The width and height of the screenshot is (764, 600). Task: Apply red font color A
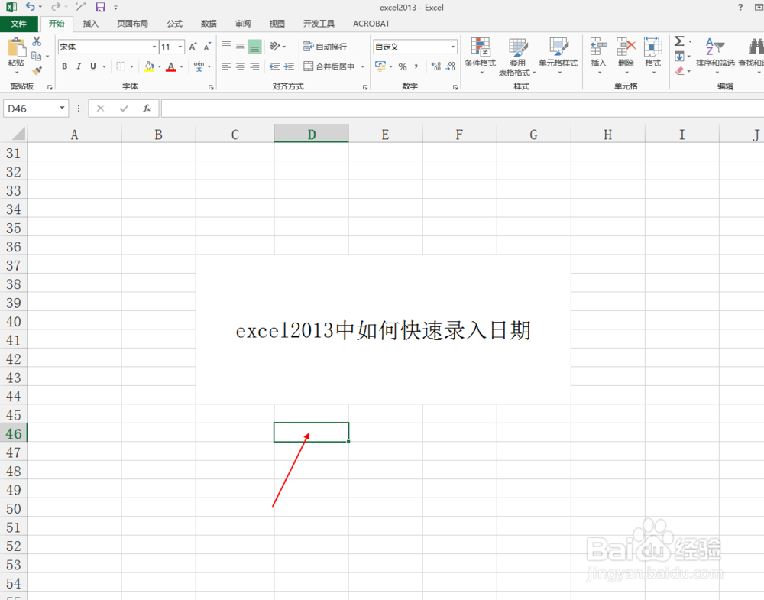click(x=170, y=66)
